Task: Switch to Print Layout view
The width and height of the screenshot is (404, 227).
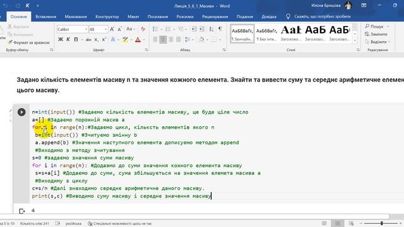Action: 338,223
